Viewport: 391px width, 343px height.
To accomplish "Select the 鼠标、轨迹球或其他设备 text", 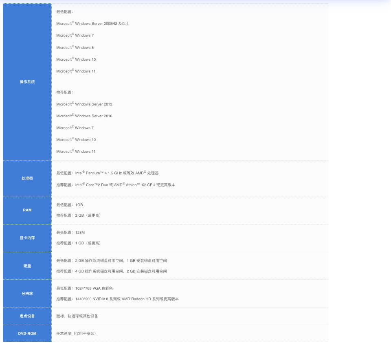I will pos(77,316).
